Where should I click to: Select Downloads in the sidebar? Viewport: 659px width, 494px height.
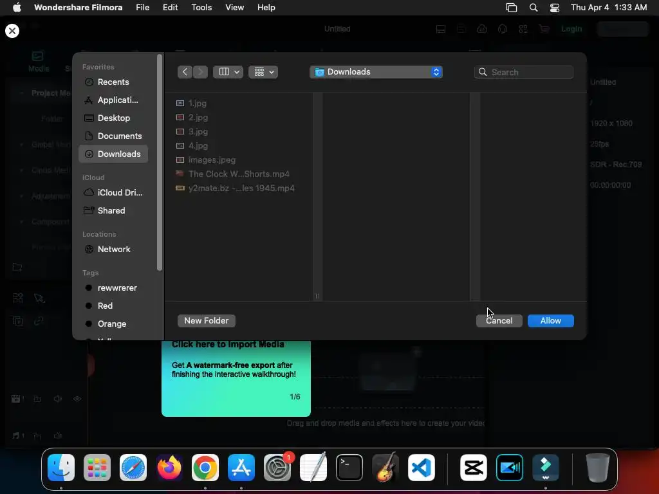coord(113,154)
